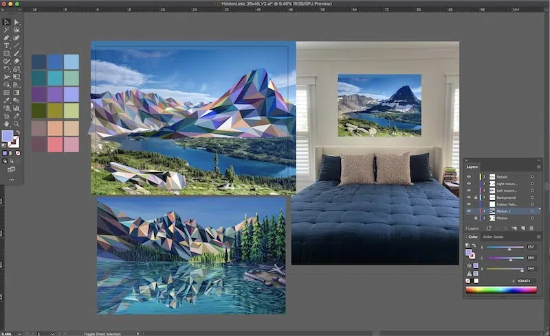Viewport: 550px width, 336px height.
Task: Switch to the Color Guide tab
Action: 493,237
